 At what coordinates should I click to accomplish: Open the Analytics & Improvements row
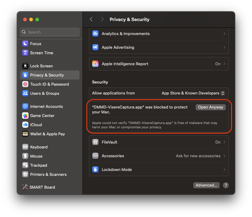point(159,34)
